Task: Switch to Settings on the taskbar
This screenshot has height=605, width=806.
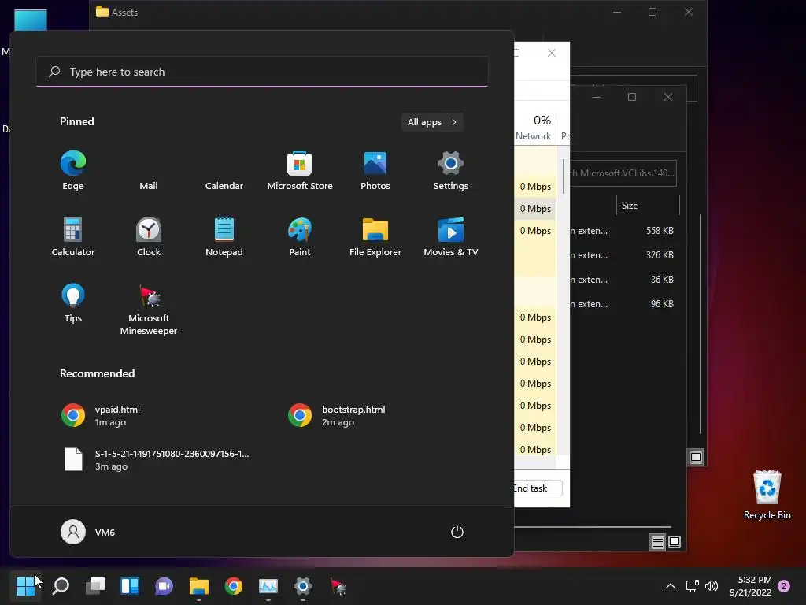Action: (x=303, y=585)
